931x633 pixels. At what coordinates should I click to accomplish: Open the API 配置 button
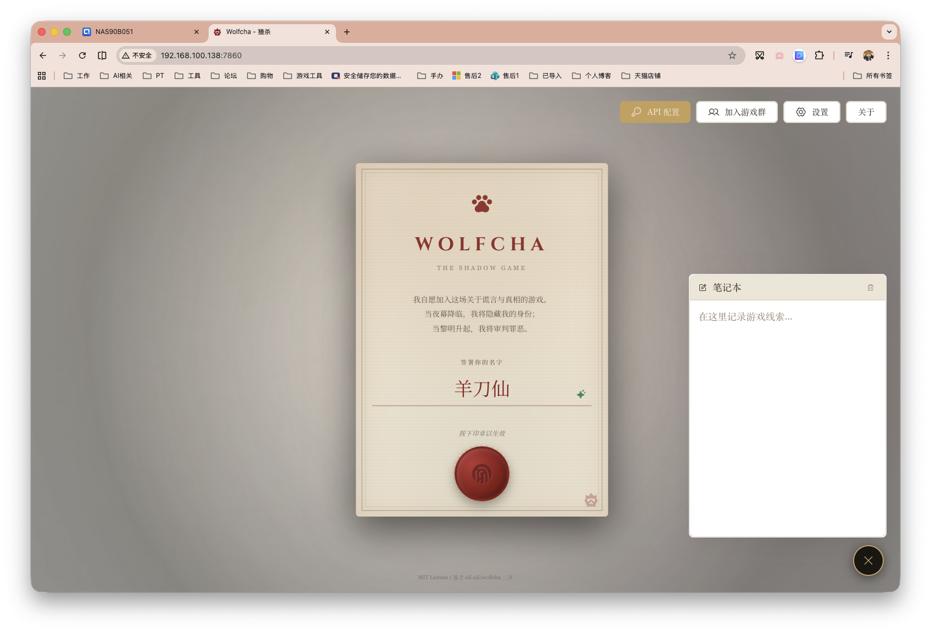(x=655, y=112)
